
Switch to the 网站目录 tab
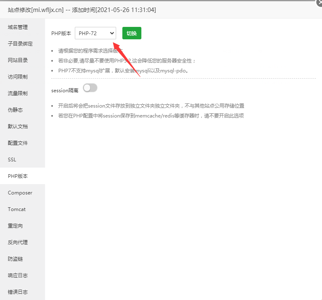pos(22,60)
